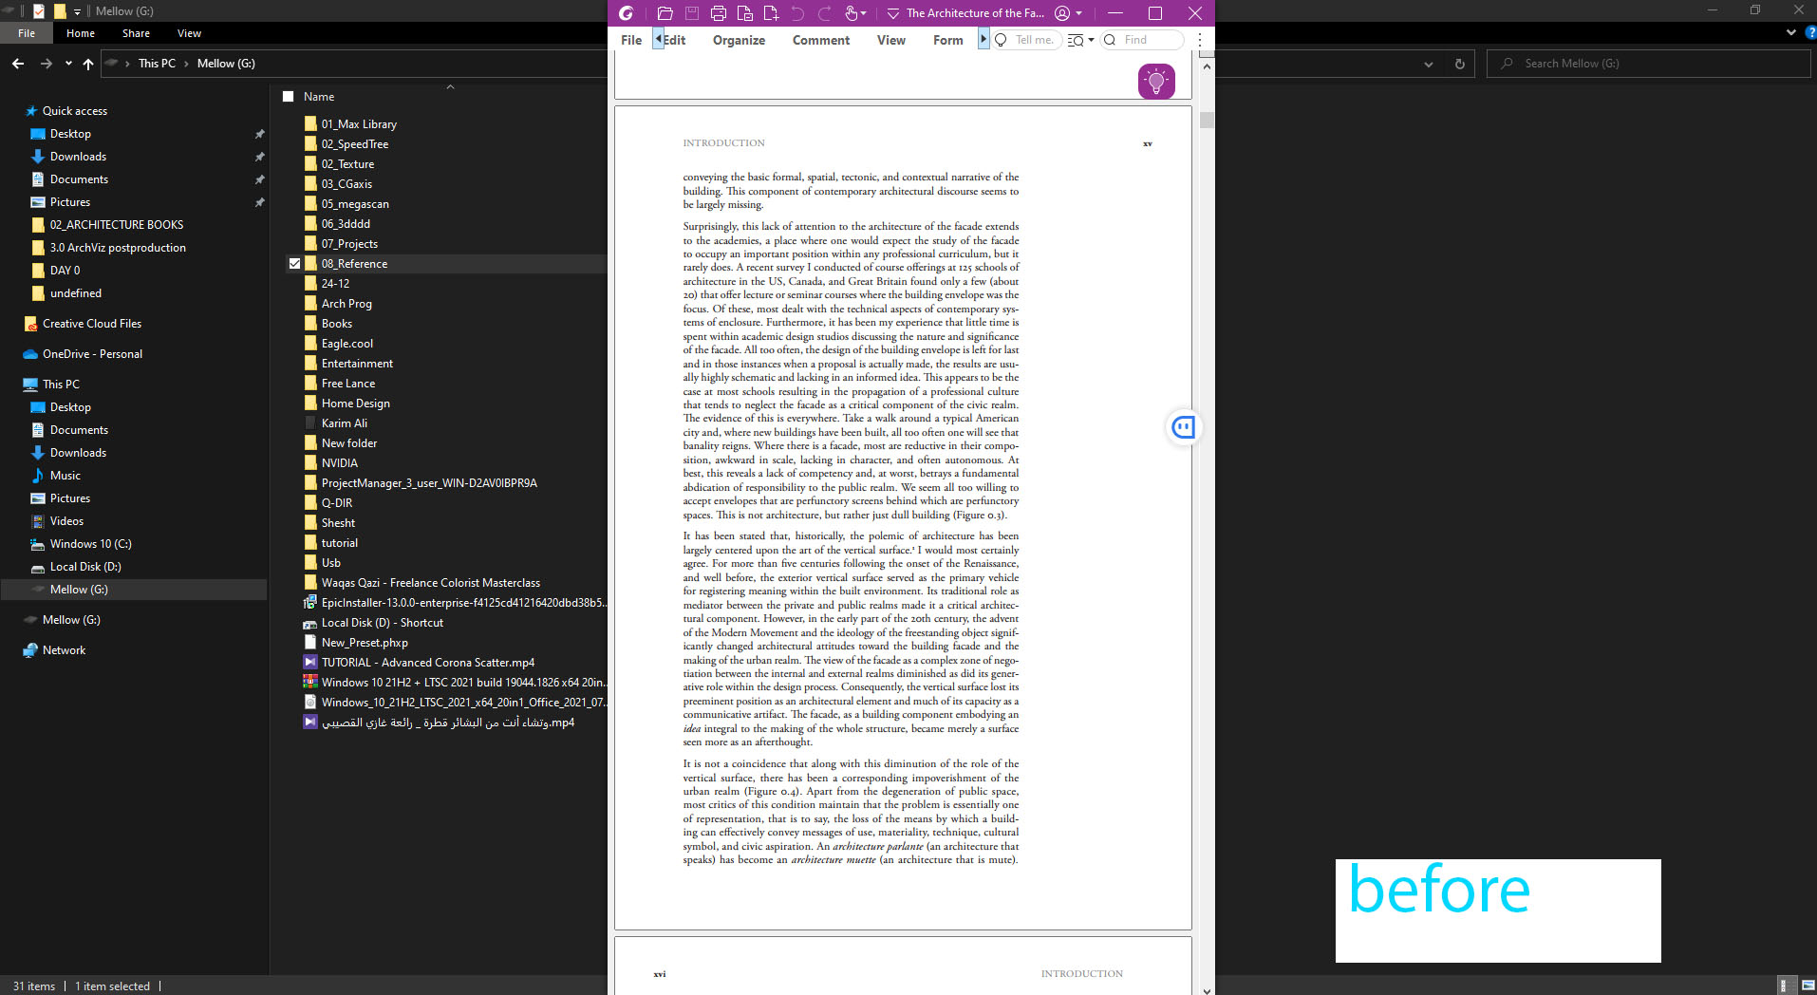Open the Comment menu
The image size is (1817, 995).
pyautogui.click(x=819, y=40)
